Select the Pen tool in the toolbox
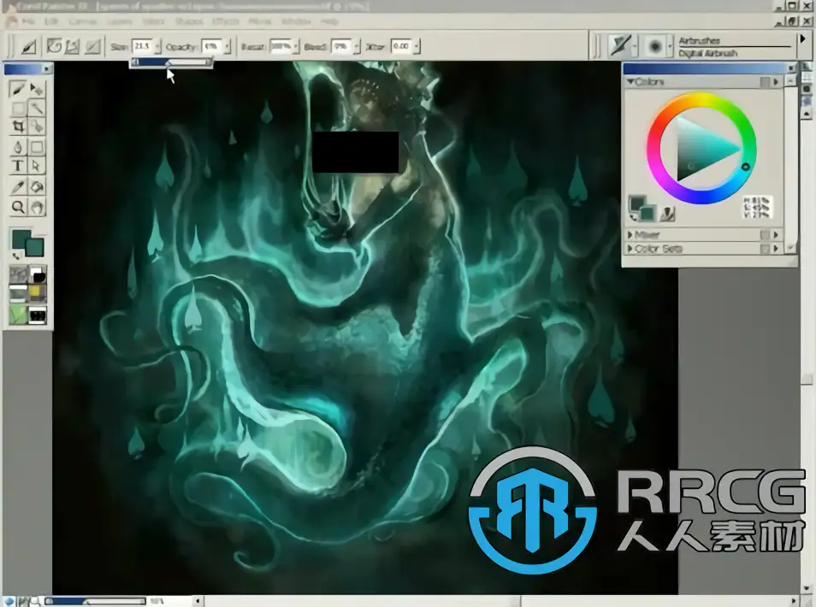This screenshot has width=816, height=607. [x=18, y=147]
